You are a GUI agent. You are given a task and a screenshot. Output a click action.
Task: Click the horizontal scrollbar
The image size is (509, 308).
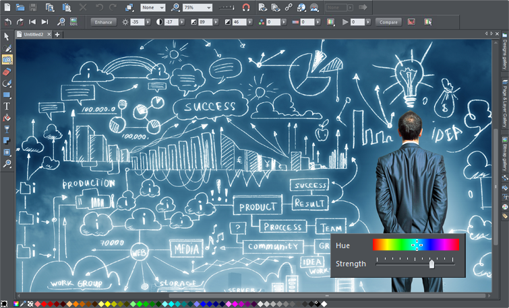click(327, 295)
